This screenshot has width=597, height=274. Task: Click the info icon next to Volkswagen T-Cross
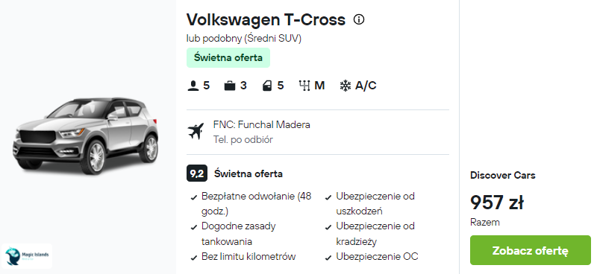359,19
